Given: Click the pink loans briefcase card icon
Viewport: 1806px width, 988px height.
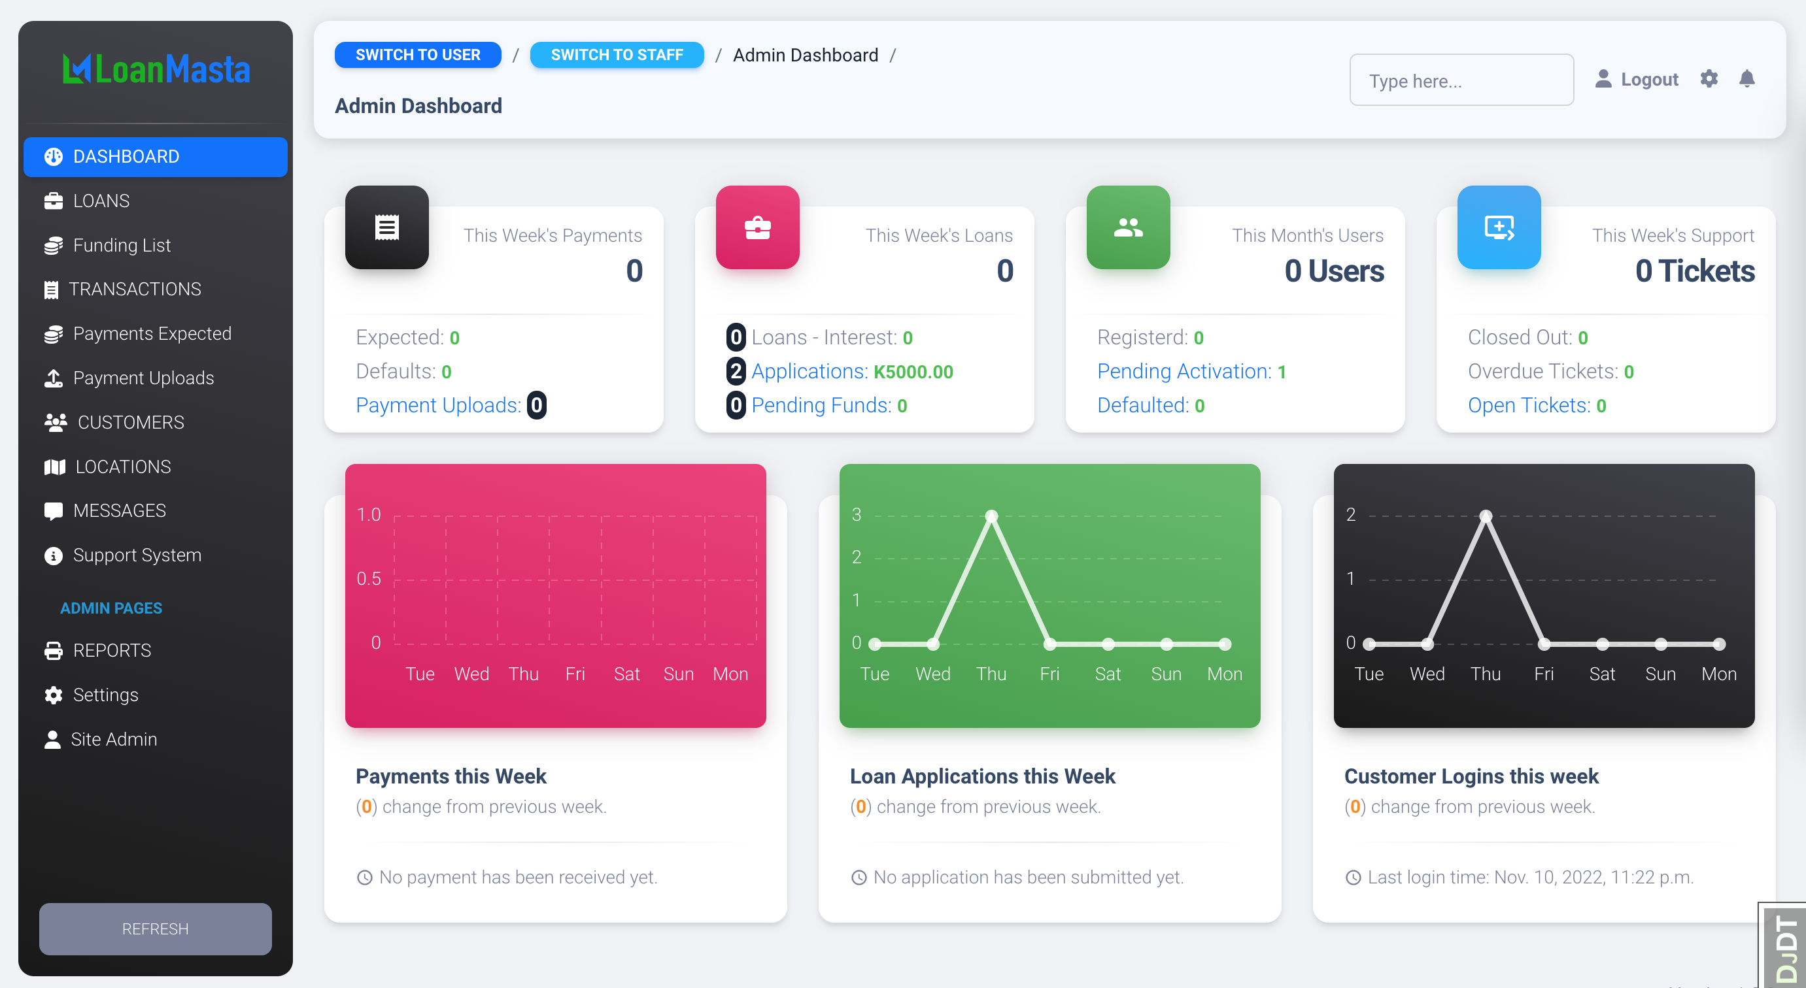Looking at the screenshot, I should (758, 227).
